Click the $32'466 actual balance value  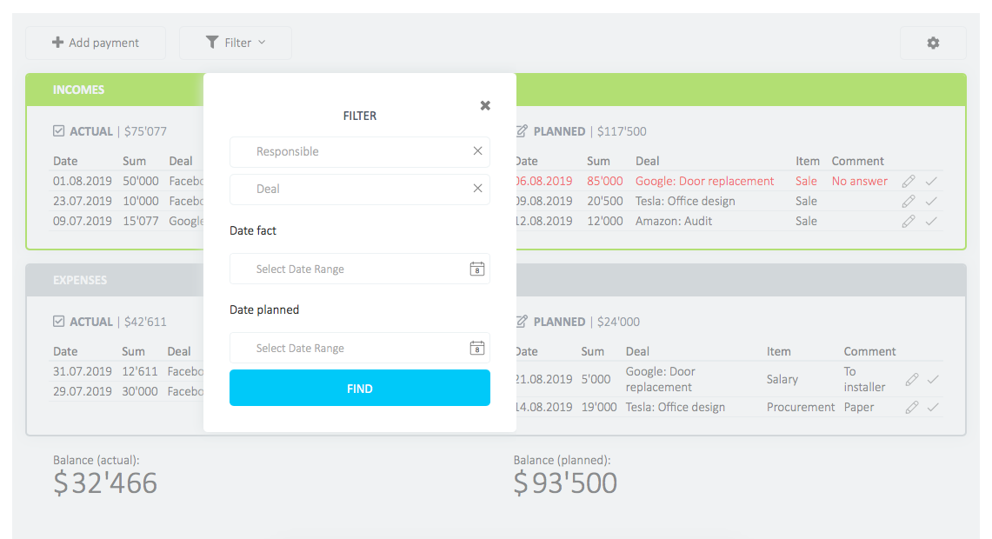tap(105, 483)
